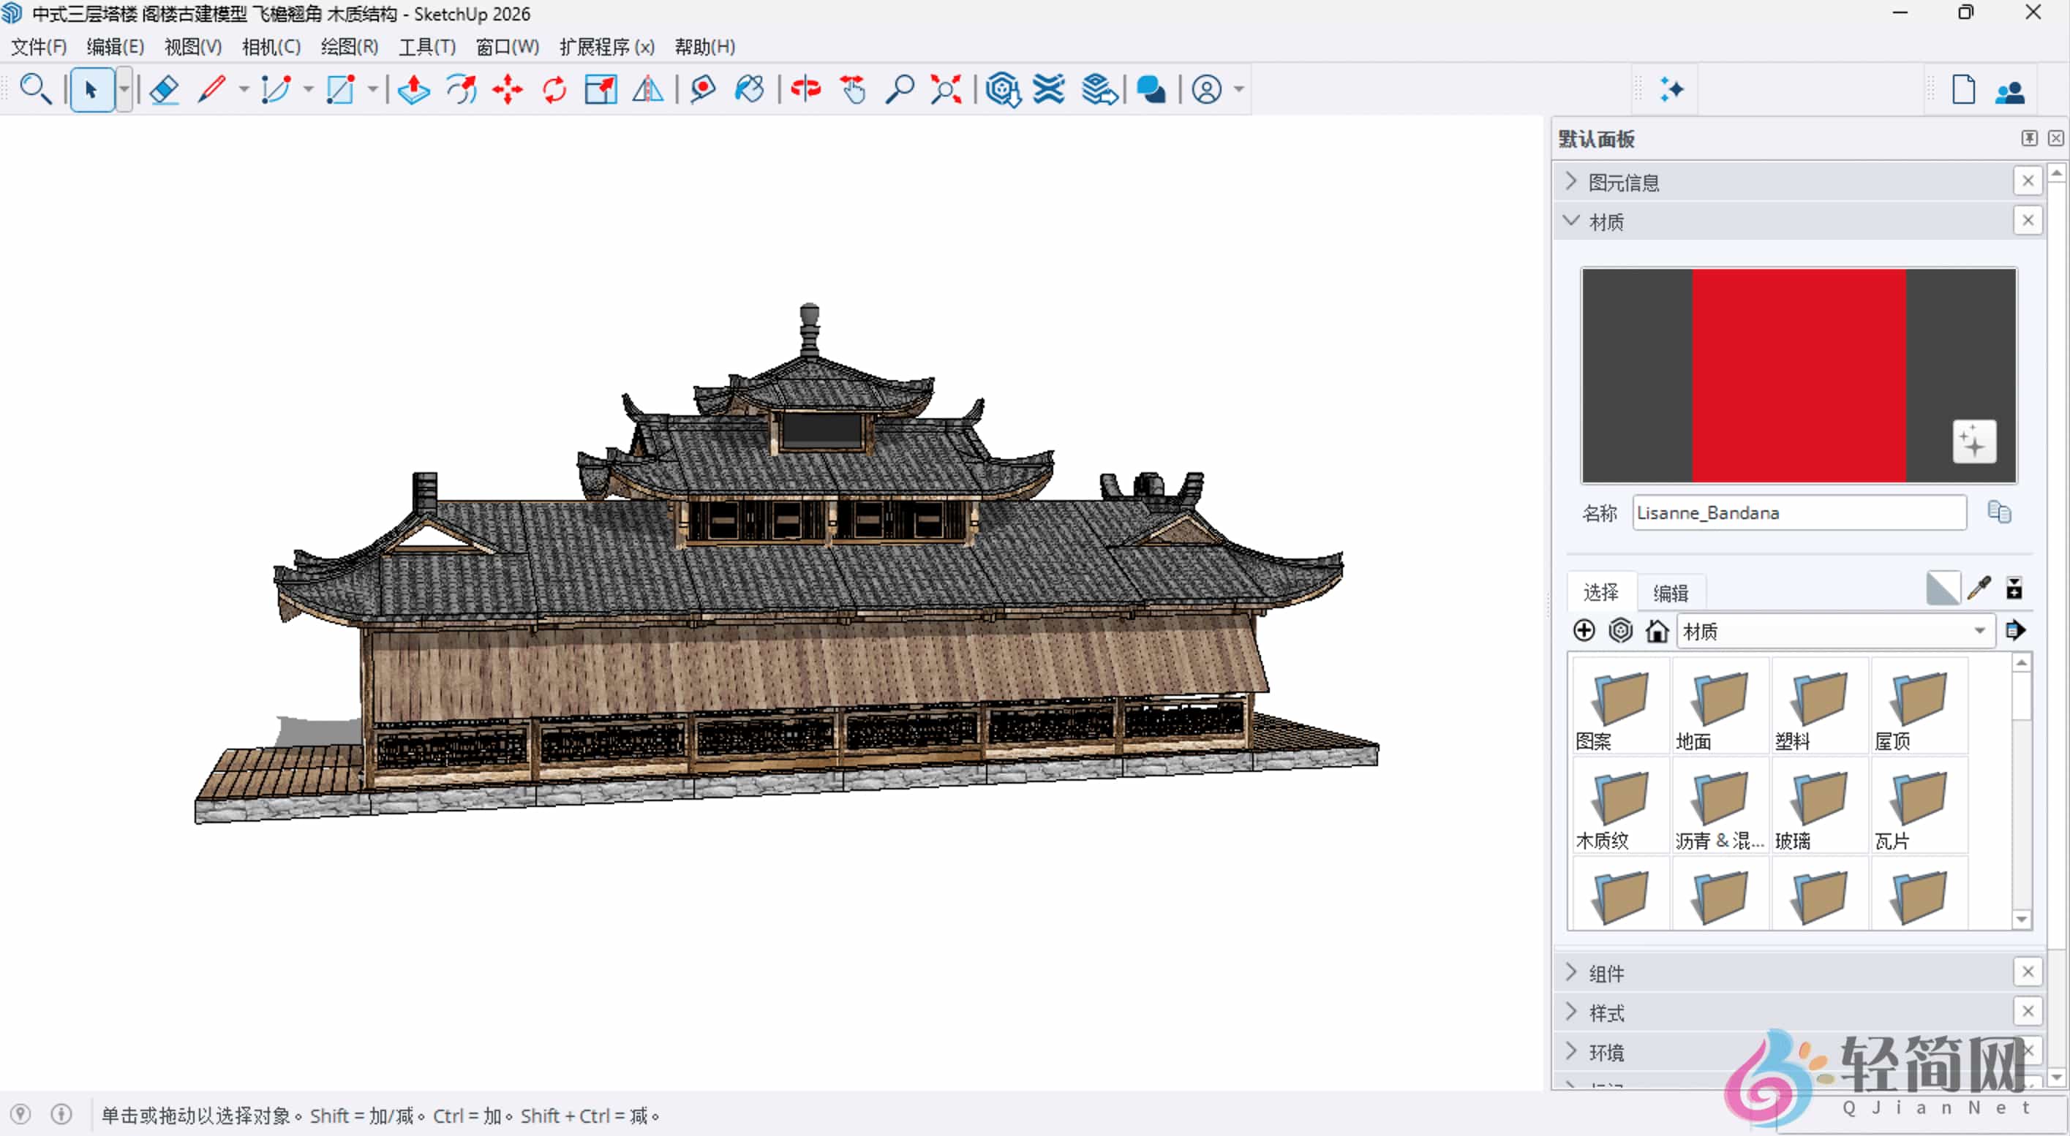Viewport: 2070px width, 1136px height.
Task: Open the 扩展程序 extensions menu
Action: click(x=606, y=47)
